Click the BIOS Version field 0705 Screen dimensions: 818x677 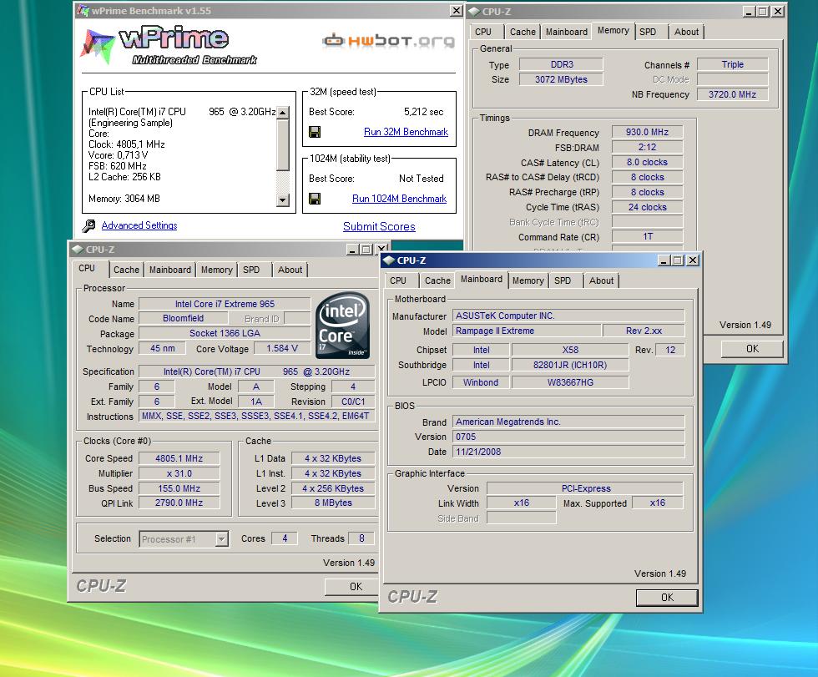click(568, 437)
